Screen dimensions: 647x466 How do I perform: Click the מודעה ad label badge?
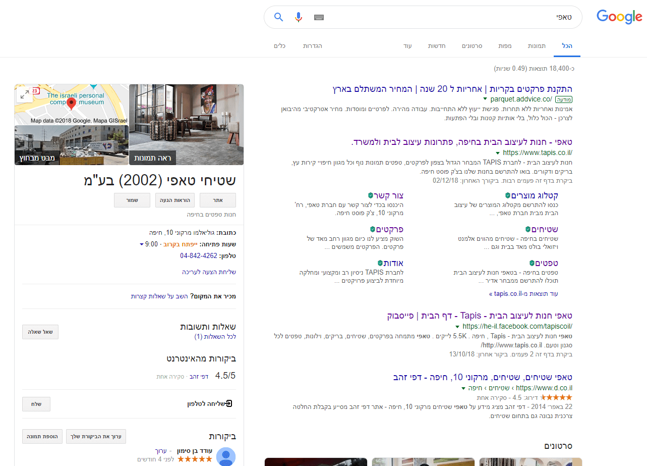(x=564, y=99)
